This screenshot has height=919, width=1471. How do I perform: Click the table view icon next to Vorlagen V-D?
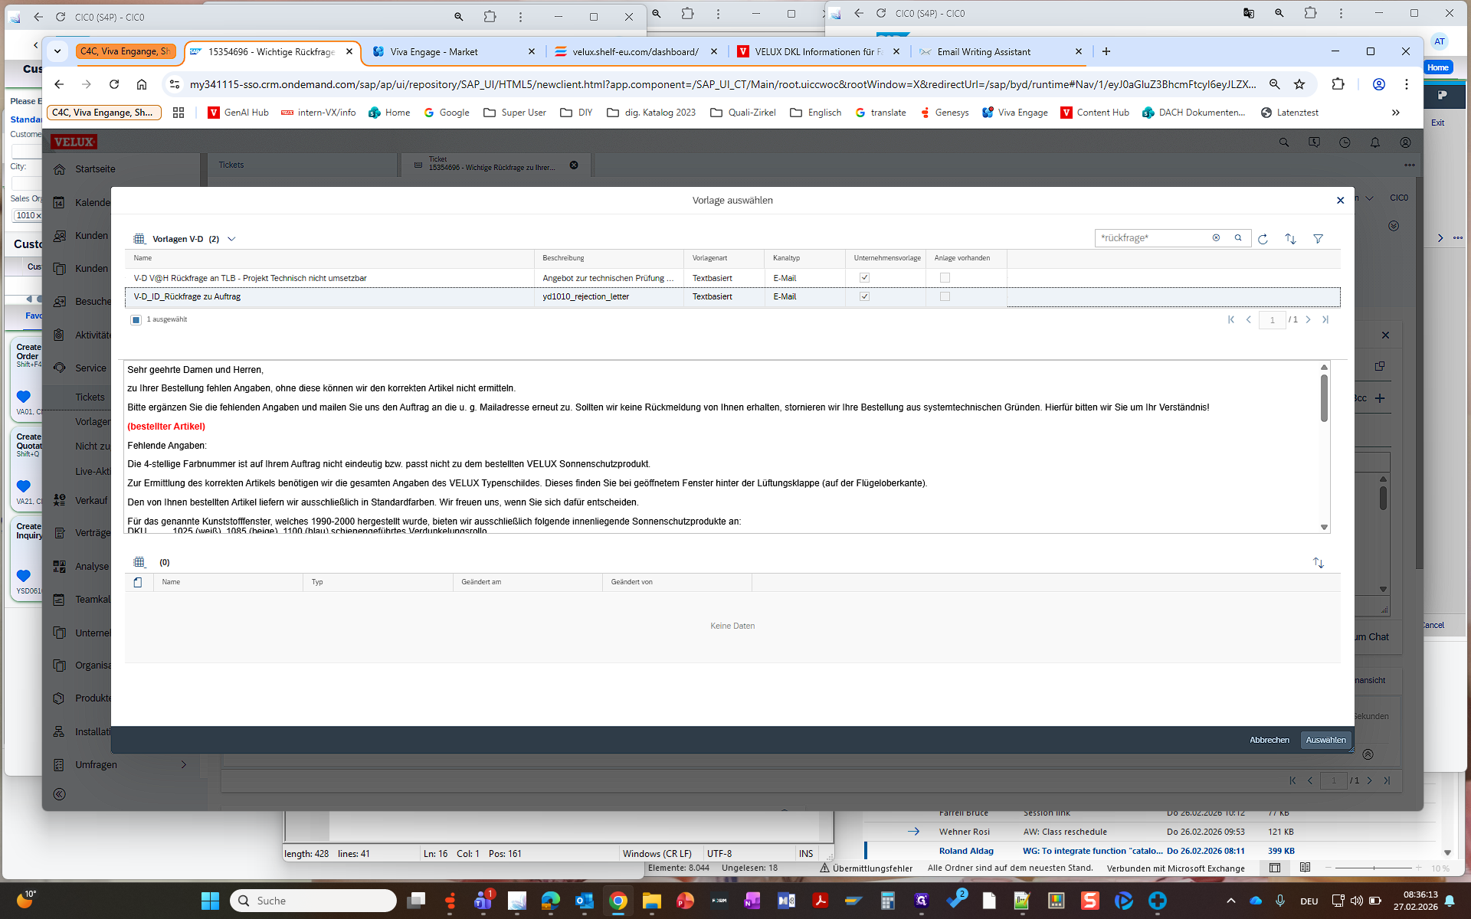tap(139, 239)
